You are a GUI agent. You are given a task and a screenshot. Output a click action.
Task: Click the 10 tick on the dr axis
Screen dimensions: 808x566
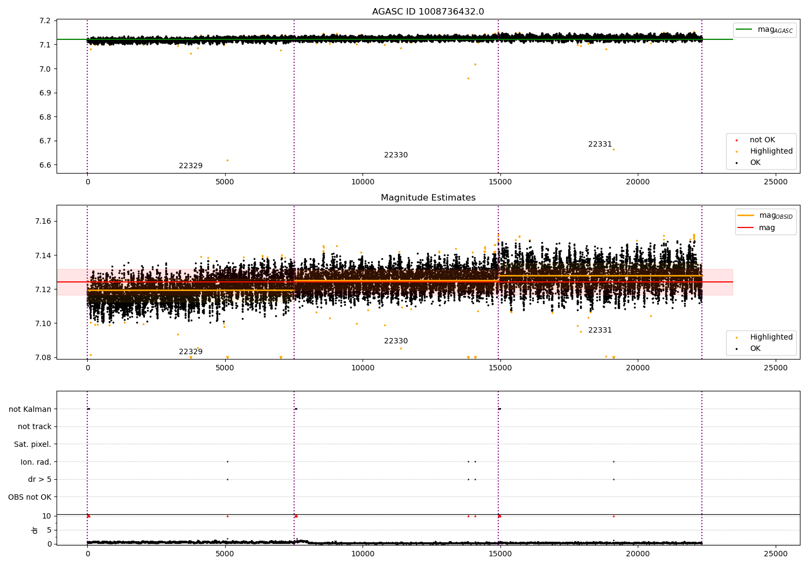47,516
